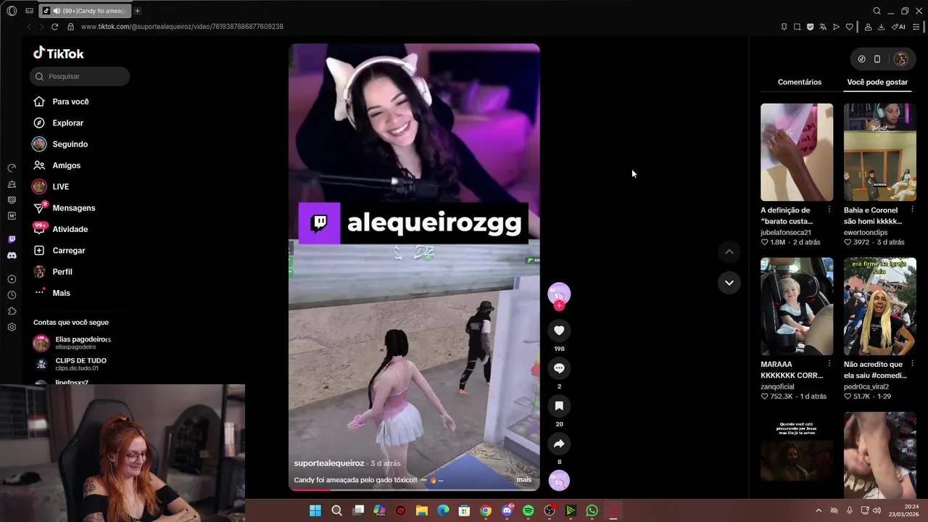Open Opera history clock in sidebar
This screenshot has height=522, width=928.
click(12, 295)
